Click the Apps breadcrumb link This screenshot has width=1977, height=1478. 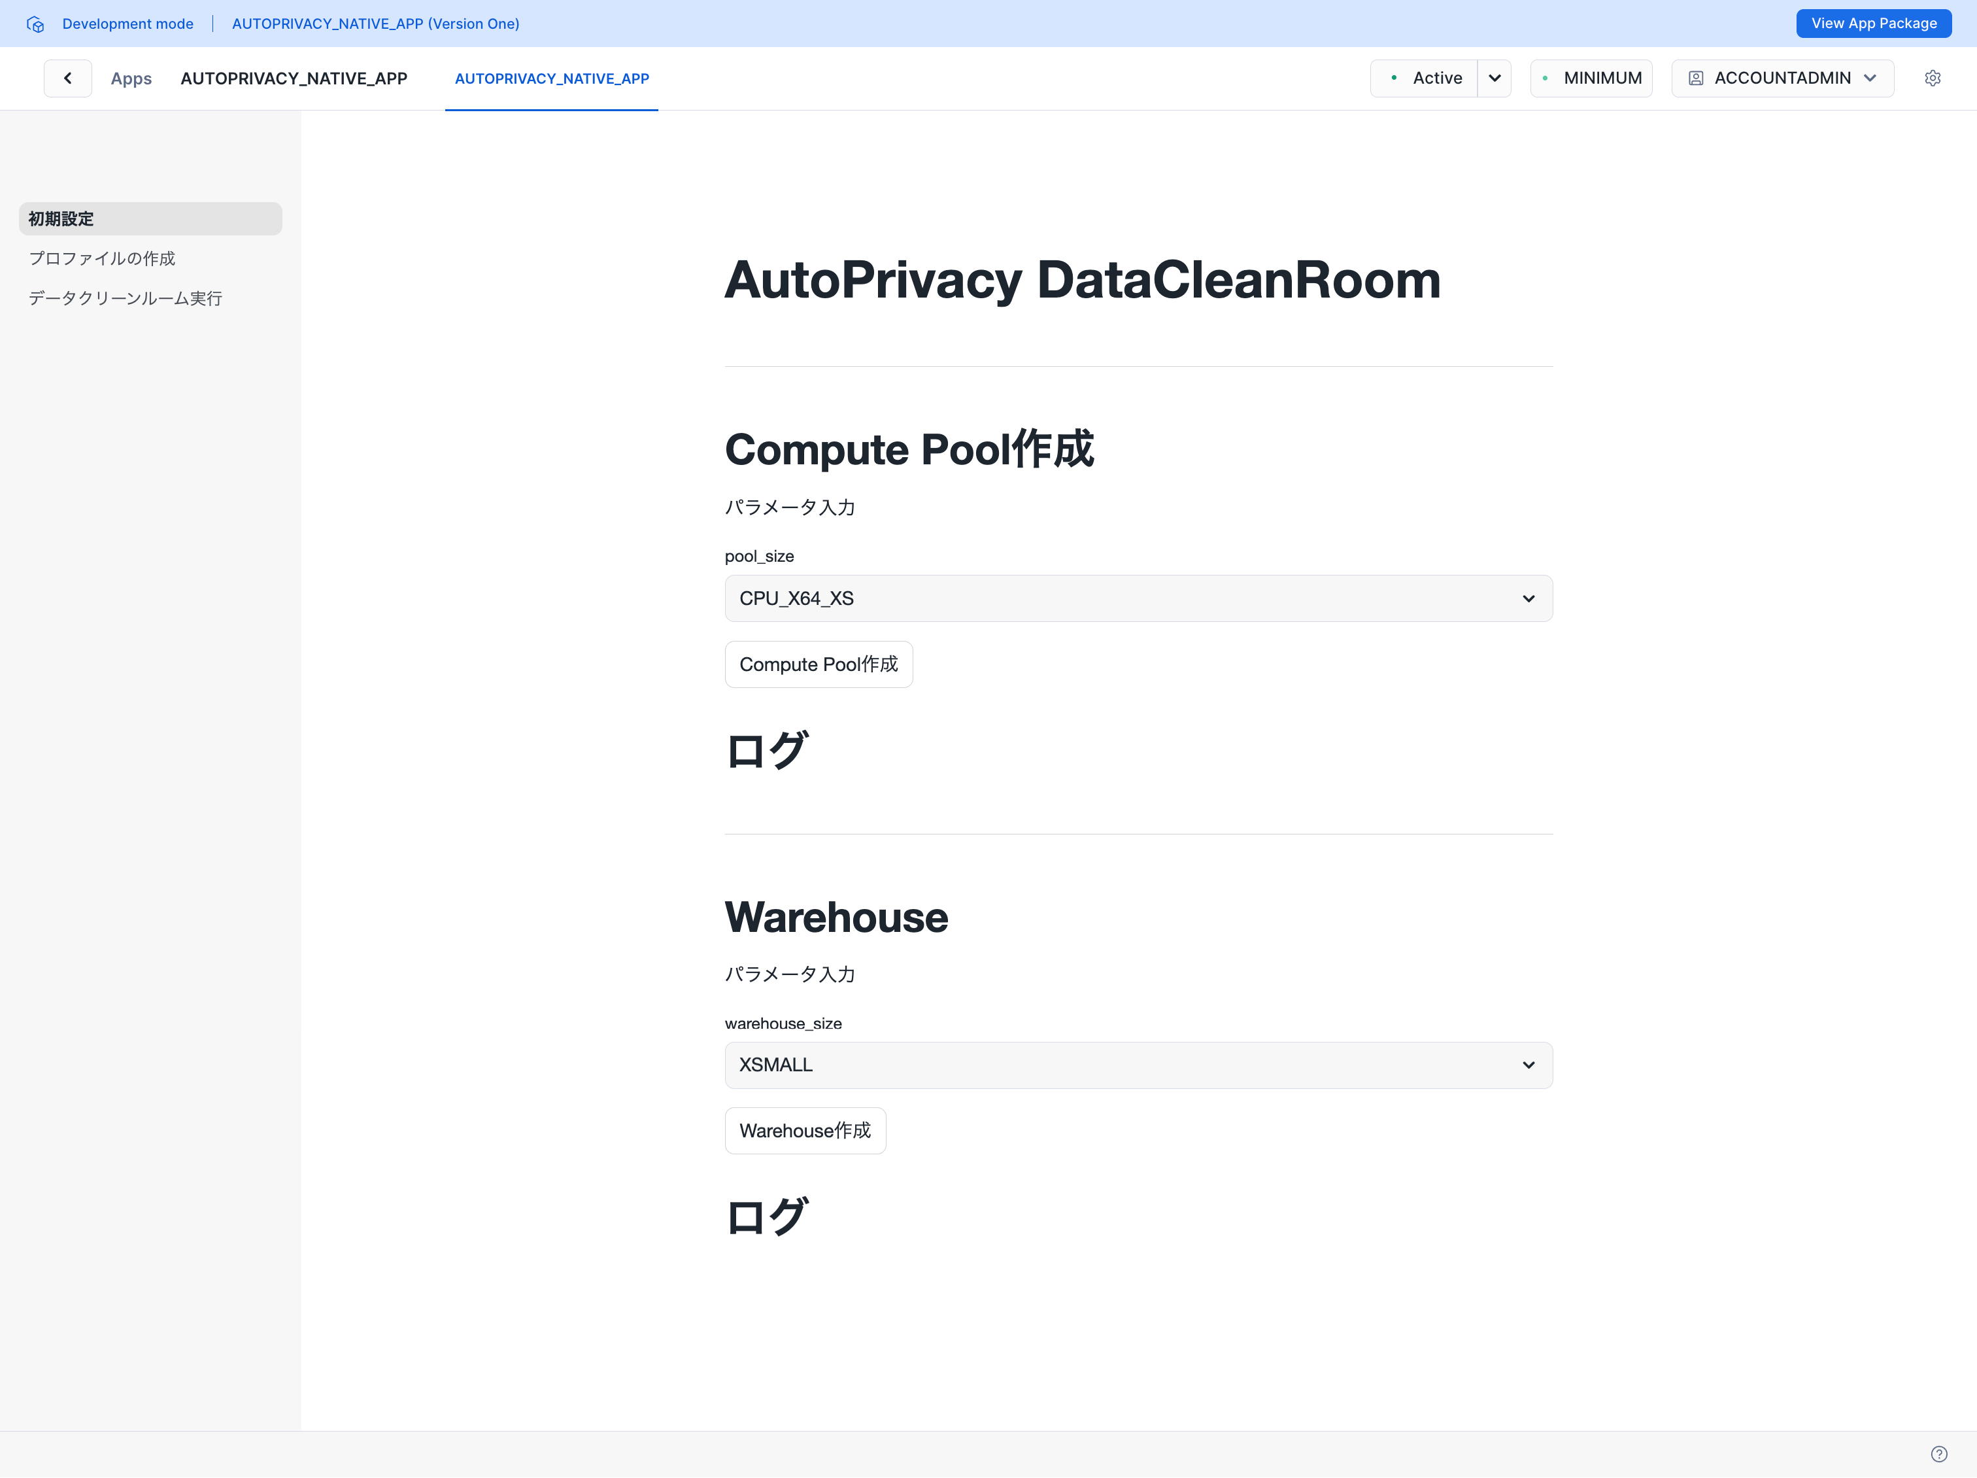pyautogui.click(x=131, y=78)
